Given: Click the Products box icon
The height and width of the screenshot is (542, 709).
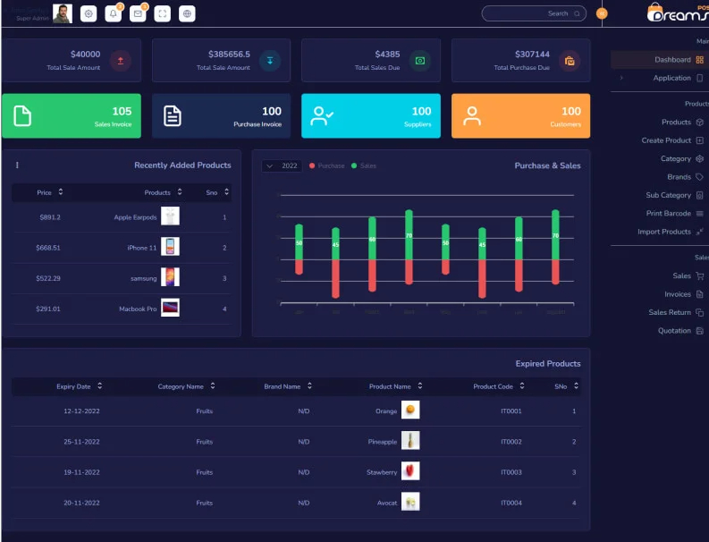Looking at the screenshot, I should pyautogui.click(x=699, y=123).
